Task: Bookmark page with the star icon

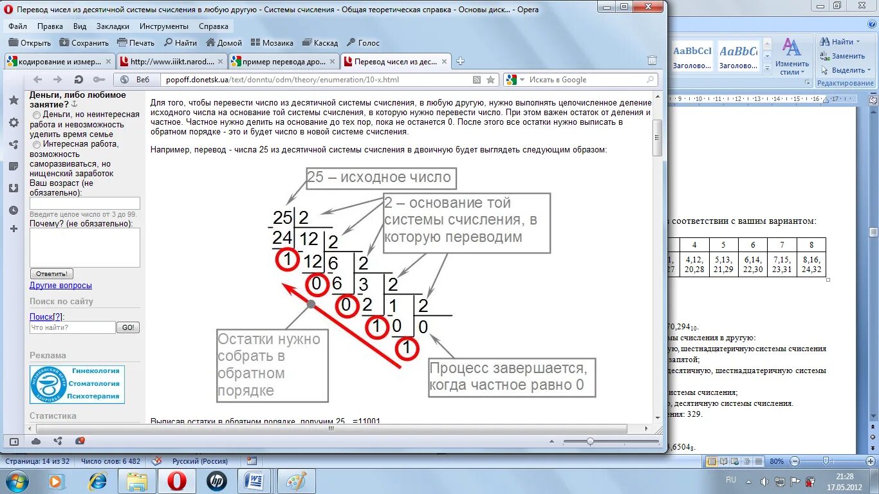Action: click(x=491, y=80)
